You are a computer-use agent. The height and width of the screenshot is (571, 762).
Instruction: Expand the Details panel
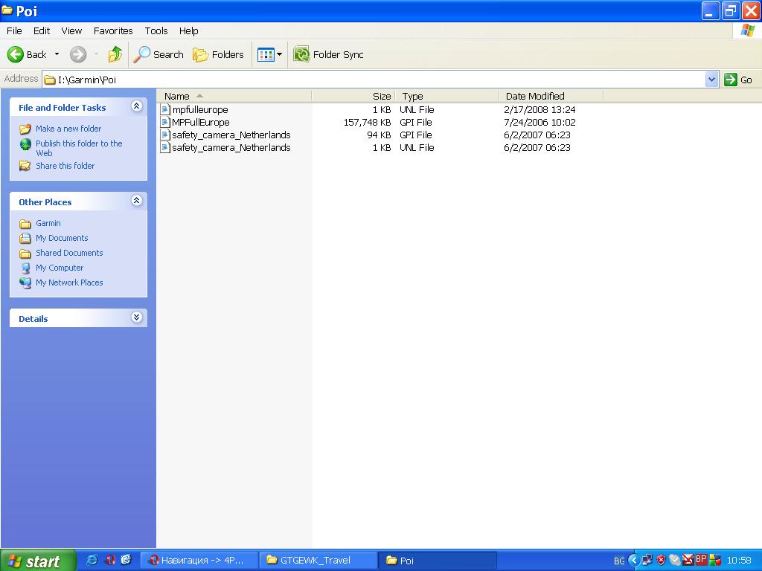tap(137, 317)
